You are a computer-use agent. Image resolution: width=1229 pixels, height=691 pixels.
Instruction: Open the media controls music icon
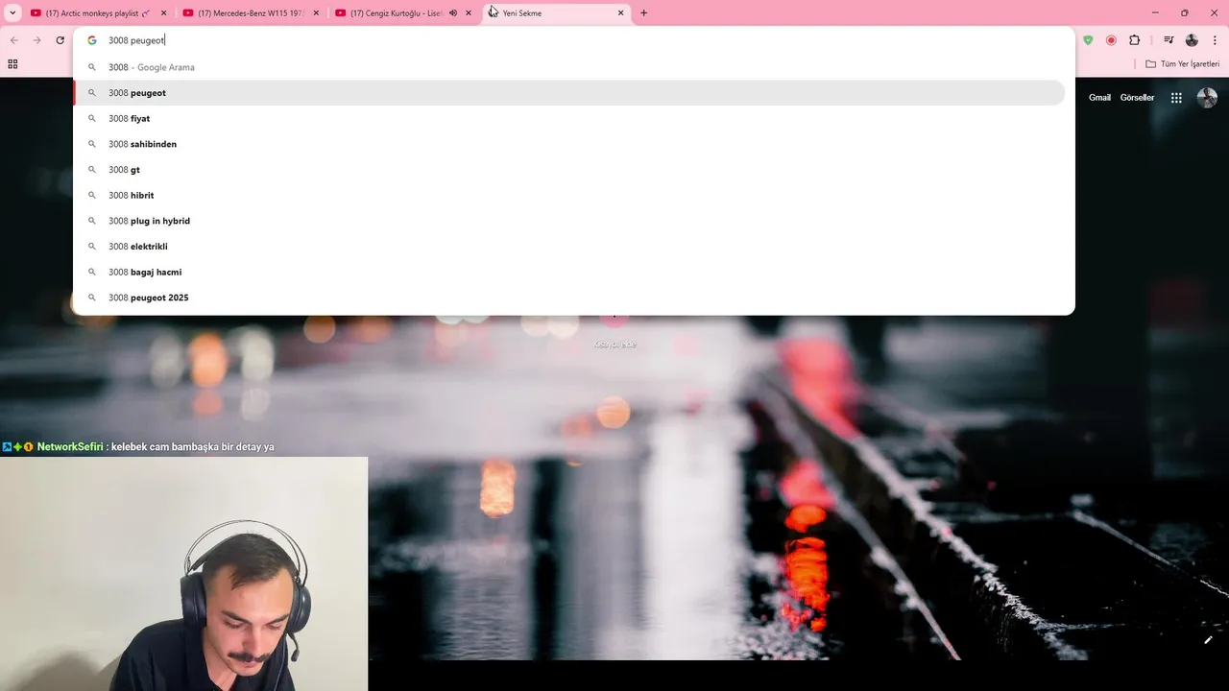[x=1169, y=40]
